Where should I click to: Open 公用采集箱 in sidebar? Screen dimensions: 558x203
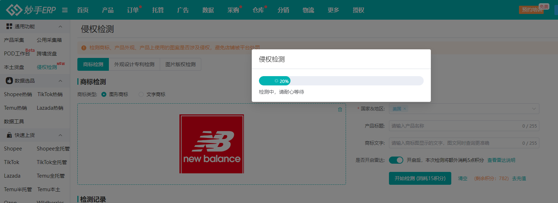point(49,40)
